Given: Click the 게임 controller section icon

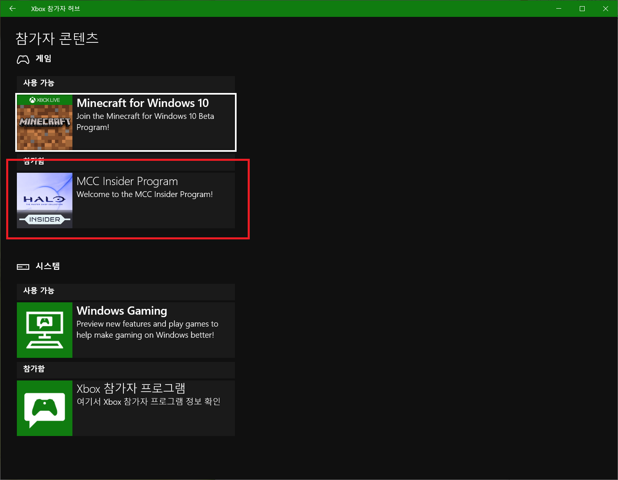Looking at the screenshot, I should point(23,59).
